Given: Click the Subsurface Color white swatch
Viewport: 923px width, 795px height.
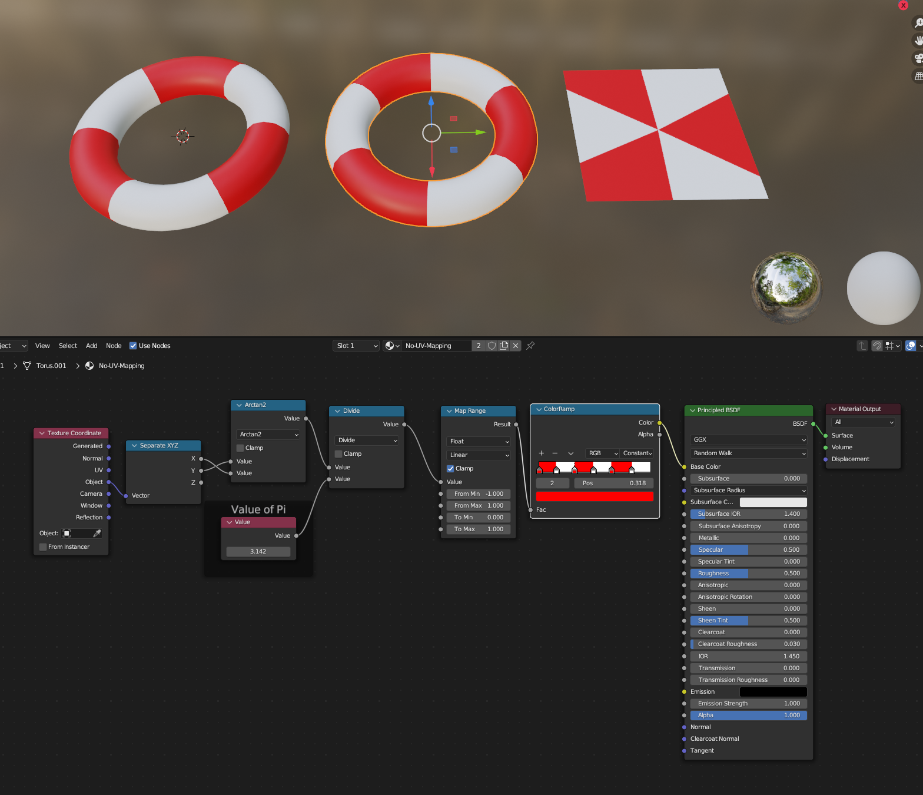Looking at the screenshot, I should tap(773, 502).
